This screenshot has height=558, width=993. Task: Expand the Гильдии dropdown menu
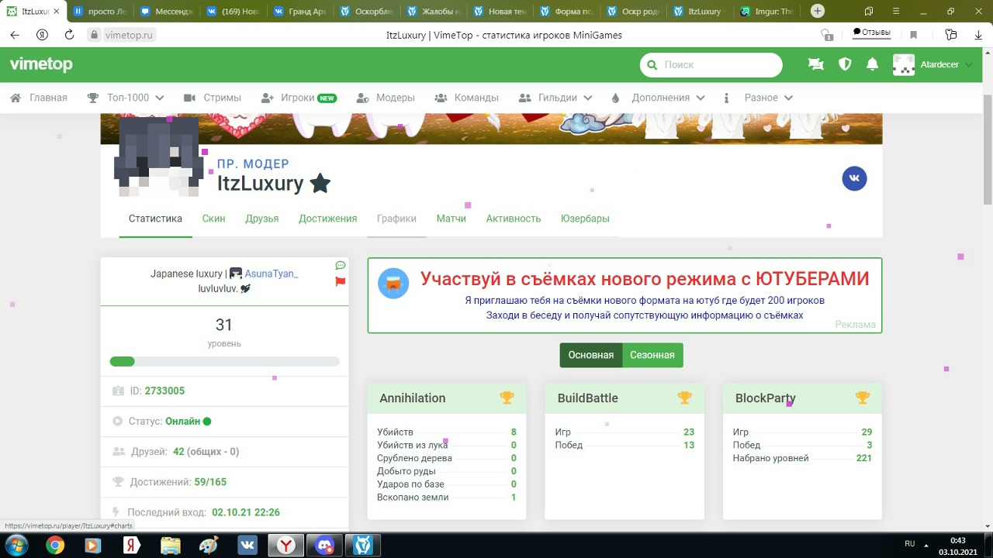pos(555,98)
